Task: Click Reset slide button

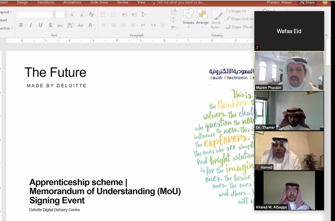Action: point(3,20)
